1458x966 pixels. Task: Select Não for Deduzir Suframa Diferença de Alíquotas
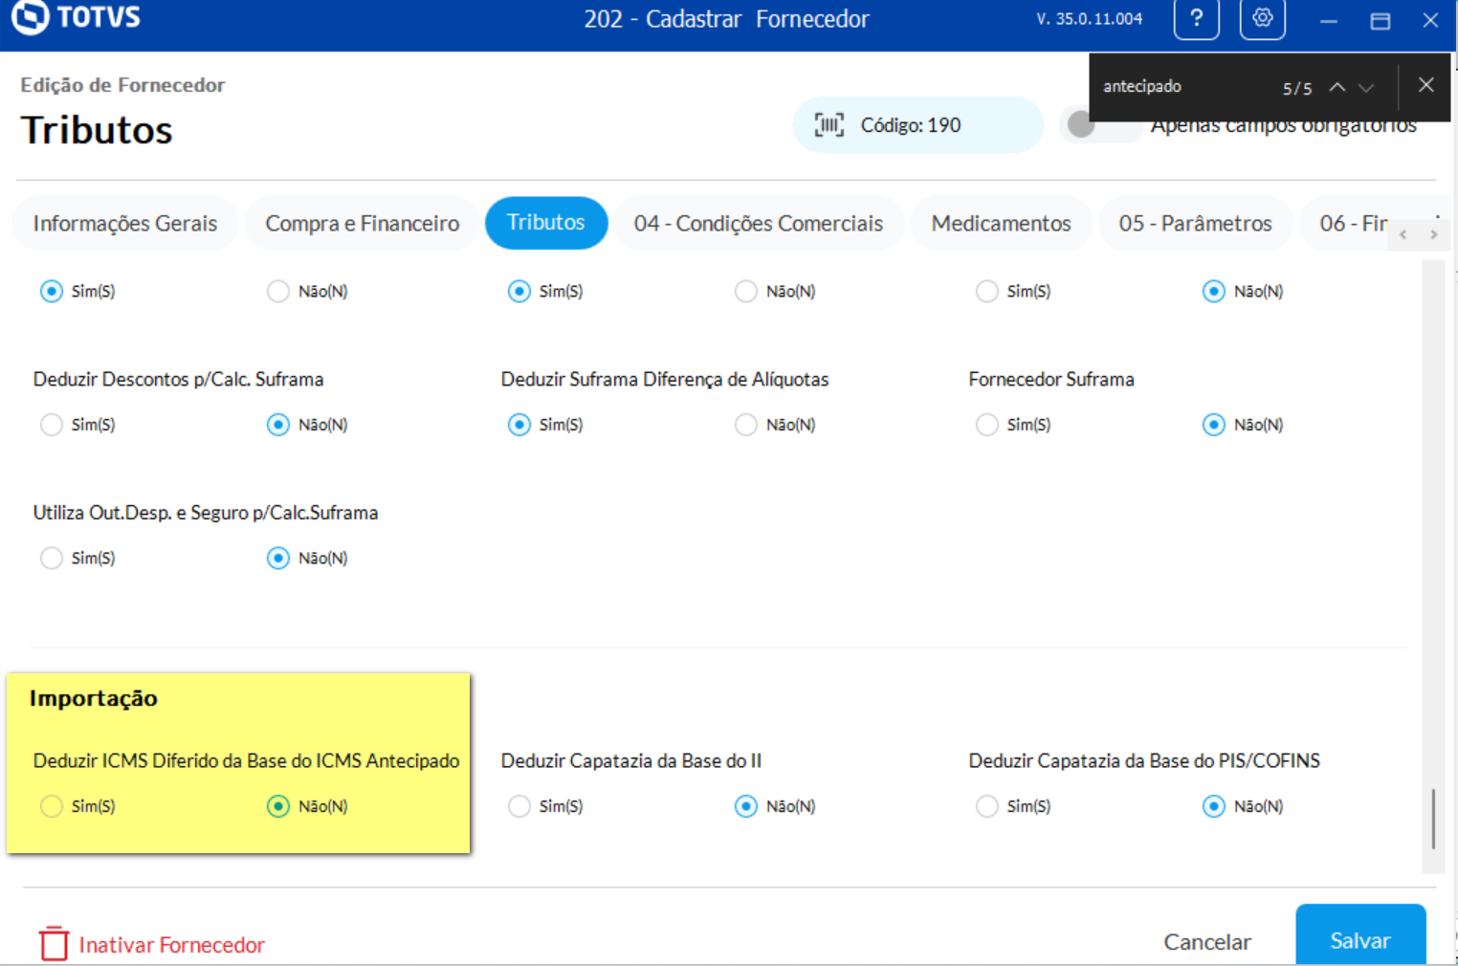point(746,425)
